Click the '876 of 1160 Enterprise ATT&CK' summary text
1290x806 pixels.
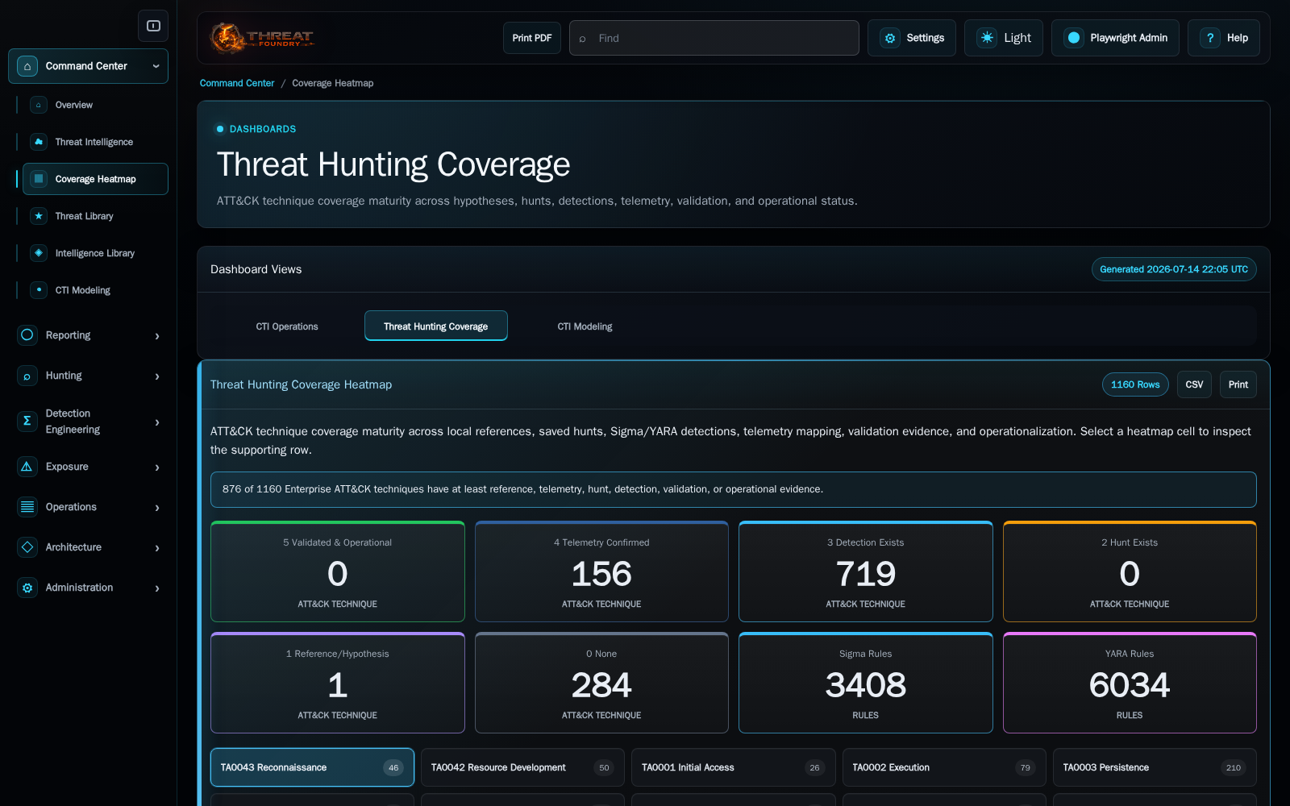[x=522, y=489]
